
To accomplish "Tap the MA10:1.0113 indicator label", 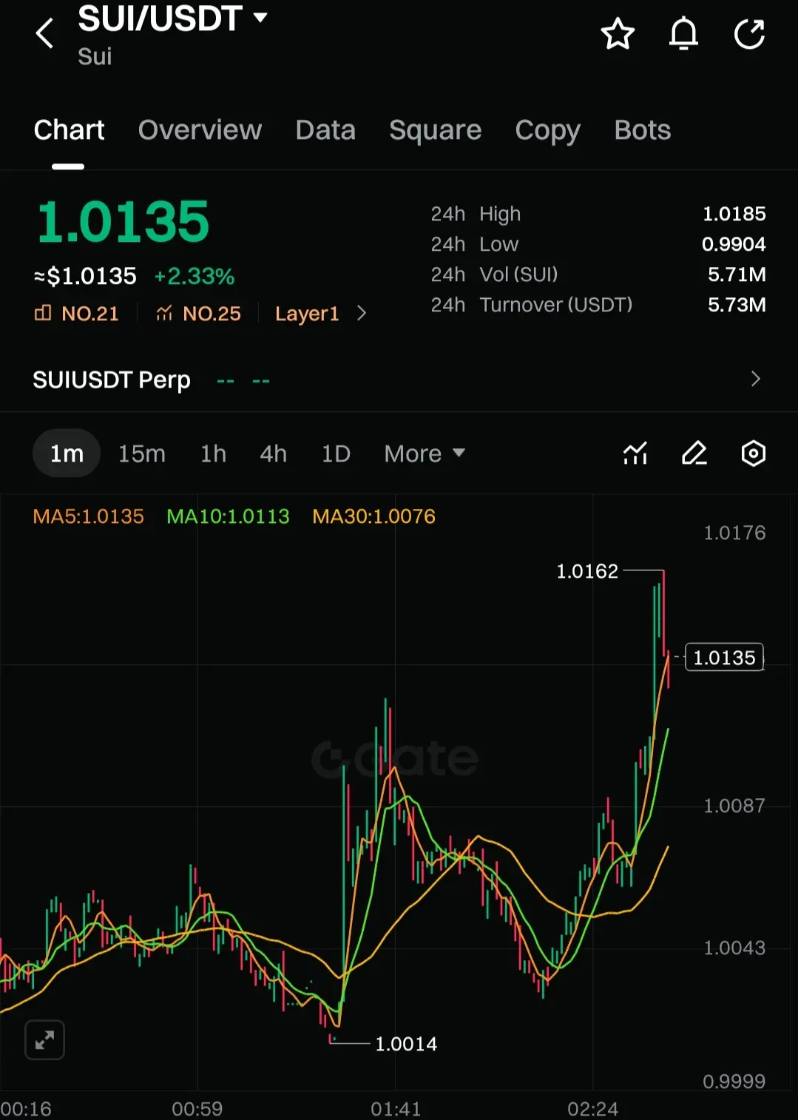I will [228, 516].
